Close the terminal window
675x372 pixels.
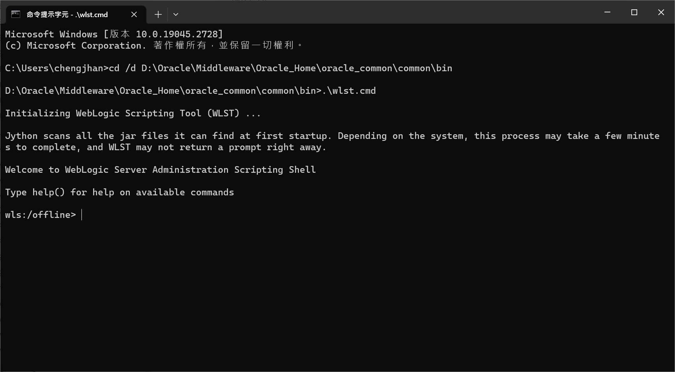[661, 12]
